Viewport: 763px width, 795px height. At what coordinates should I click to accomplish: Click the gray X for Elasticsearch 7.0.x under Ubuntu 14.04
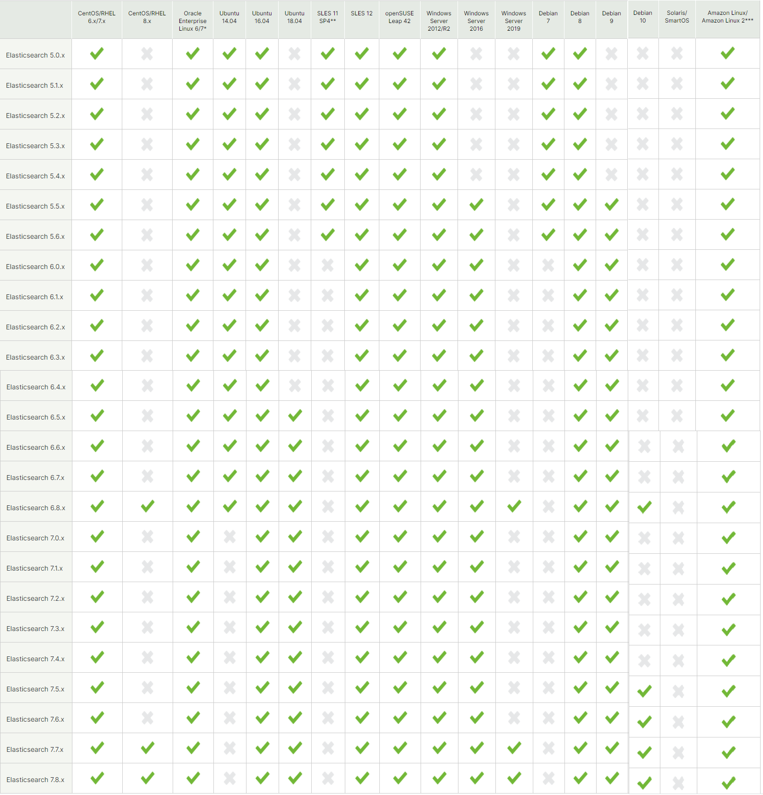click(230, 537)
